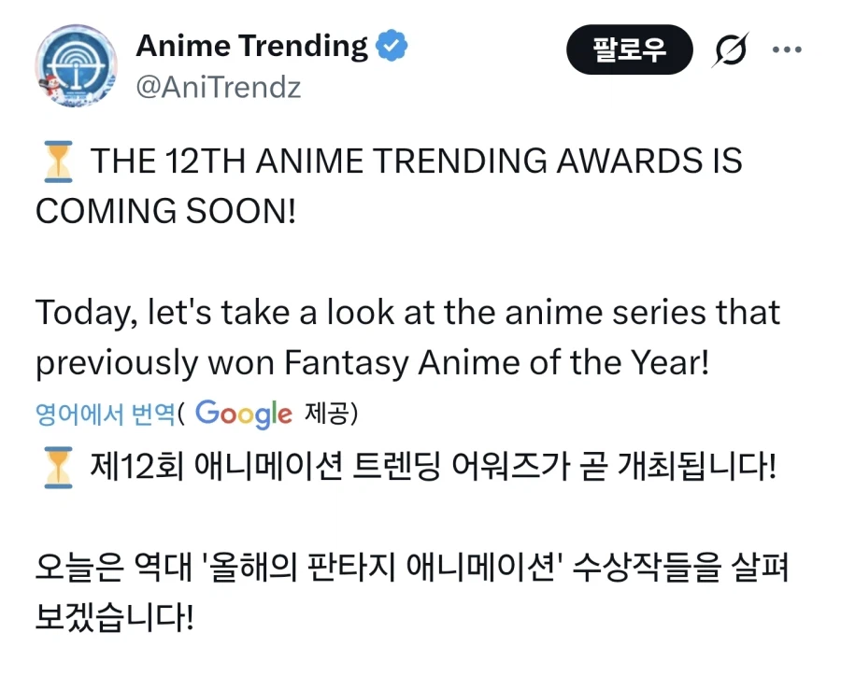Open the three-dot more options menu
This screenshot has height=675, width=841.
(x=787, y=49)
